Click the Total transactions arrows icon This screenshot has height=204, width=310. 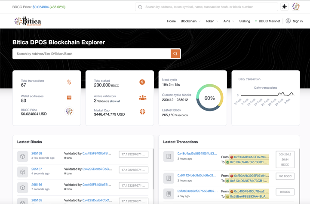[69, 82]
